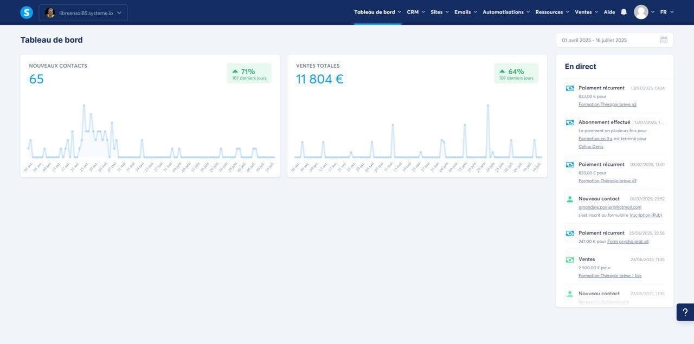Click the Ventes money icon in feed

click(x=570, y=260)
